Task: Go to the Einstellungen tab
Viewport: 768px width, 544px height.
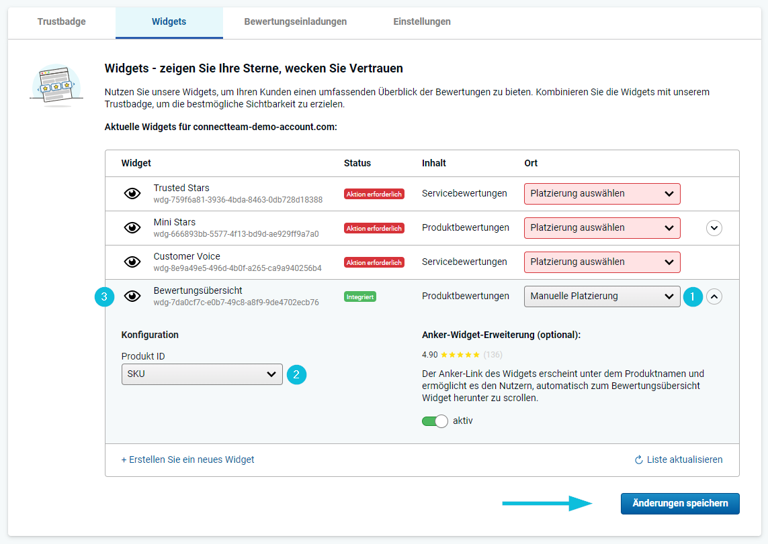Action: tap(421, 21)
